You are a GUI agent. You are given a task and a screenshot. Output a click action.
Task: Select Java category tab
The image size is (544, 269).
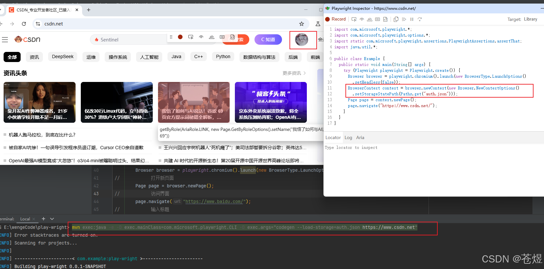click(176, 56)
